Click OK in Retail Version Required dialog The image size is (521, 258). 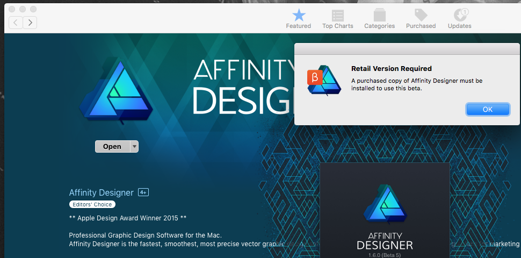488,110
